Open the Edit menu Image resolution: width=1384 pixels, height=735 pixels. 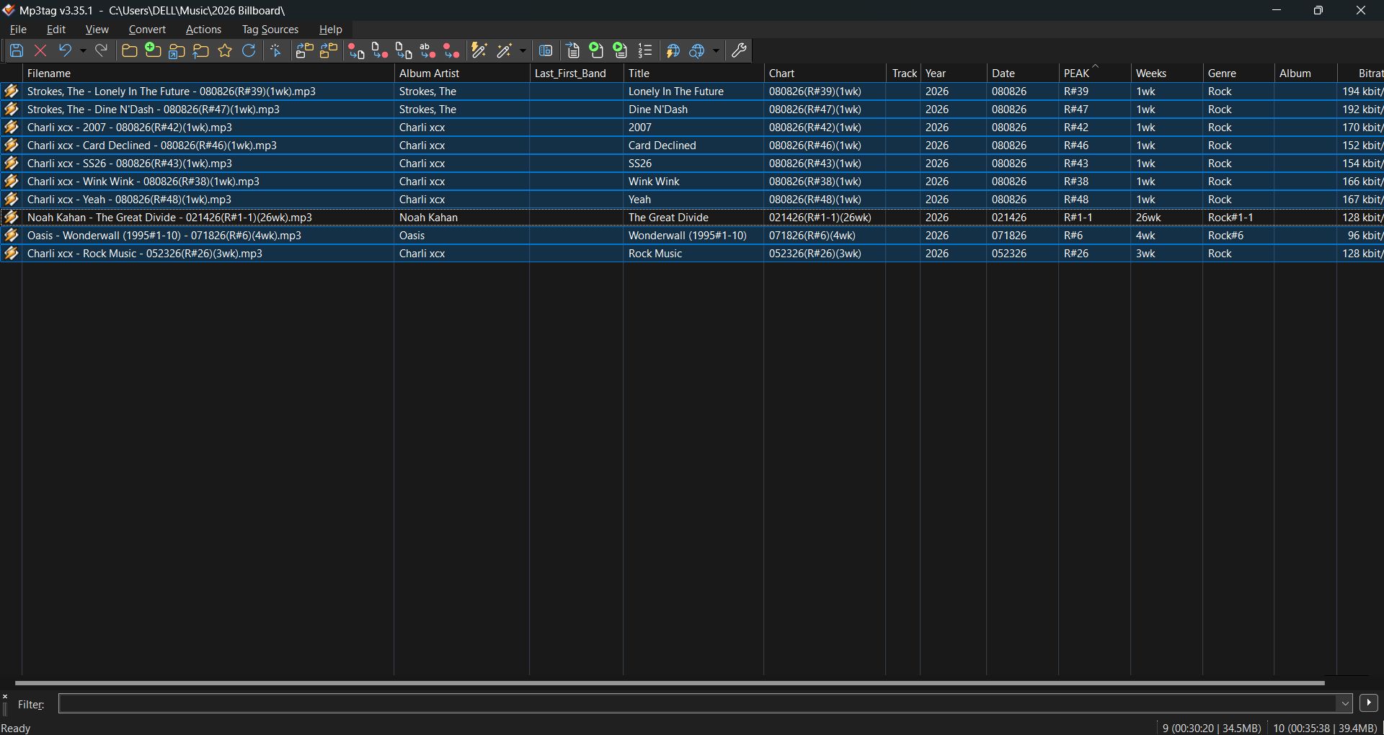pos(56,30)
